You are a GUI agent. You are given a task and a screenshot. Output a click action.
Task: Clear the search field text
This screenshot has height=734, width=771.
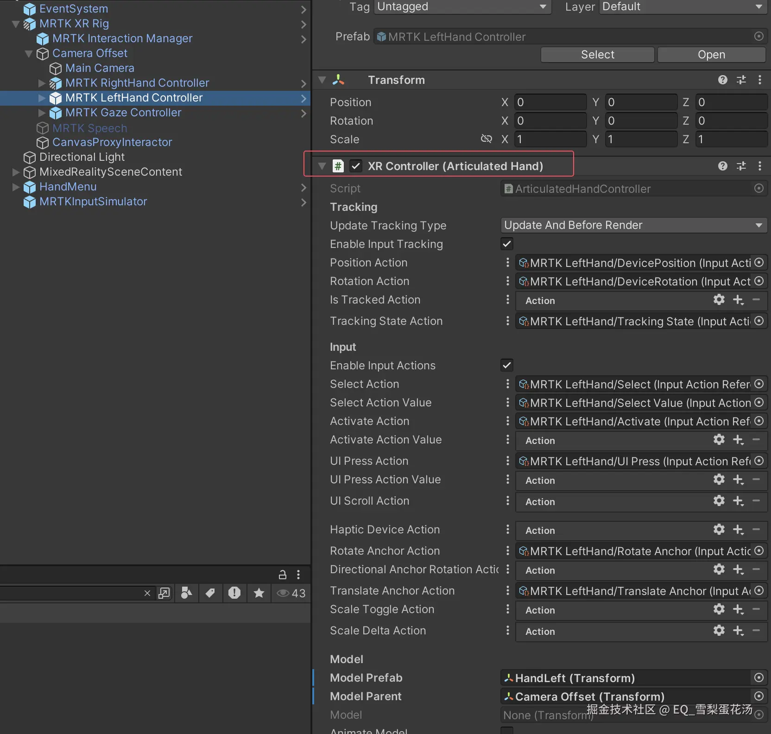pos(147,593)
